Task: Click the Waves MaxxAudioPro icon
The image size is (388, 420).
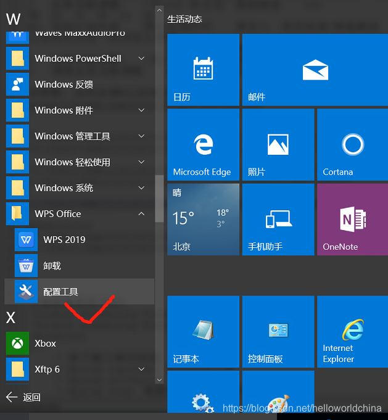Action: [x=17, y=38]
